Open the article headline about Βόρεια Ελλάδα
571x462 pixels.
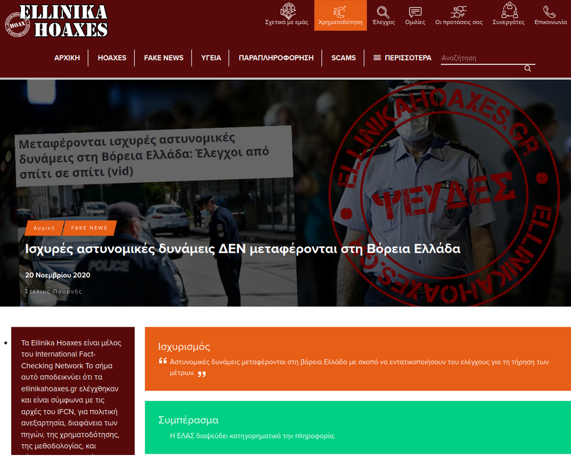click(242, 249)
